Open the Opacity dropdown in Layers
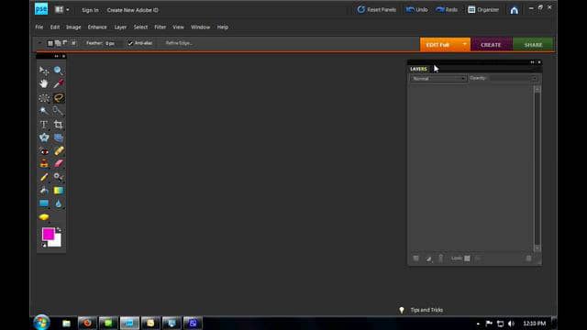Viewport: 587px width, 330px height. pyautogui.click(x=514, y=78)
